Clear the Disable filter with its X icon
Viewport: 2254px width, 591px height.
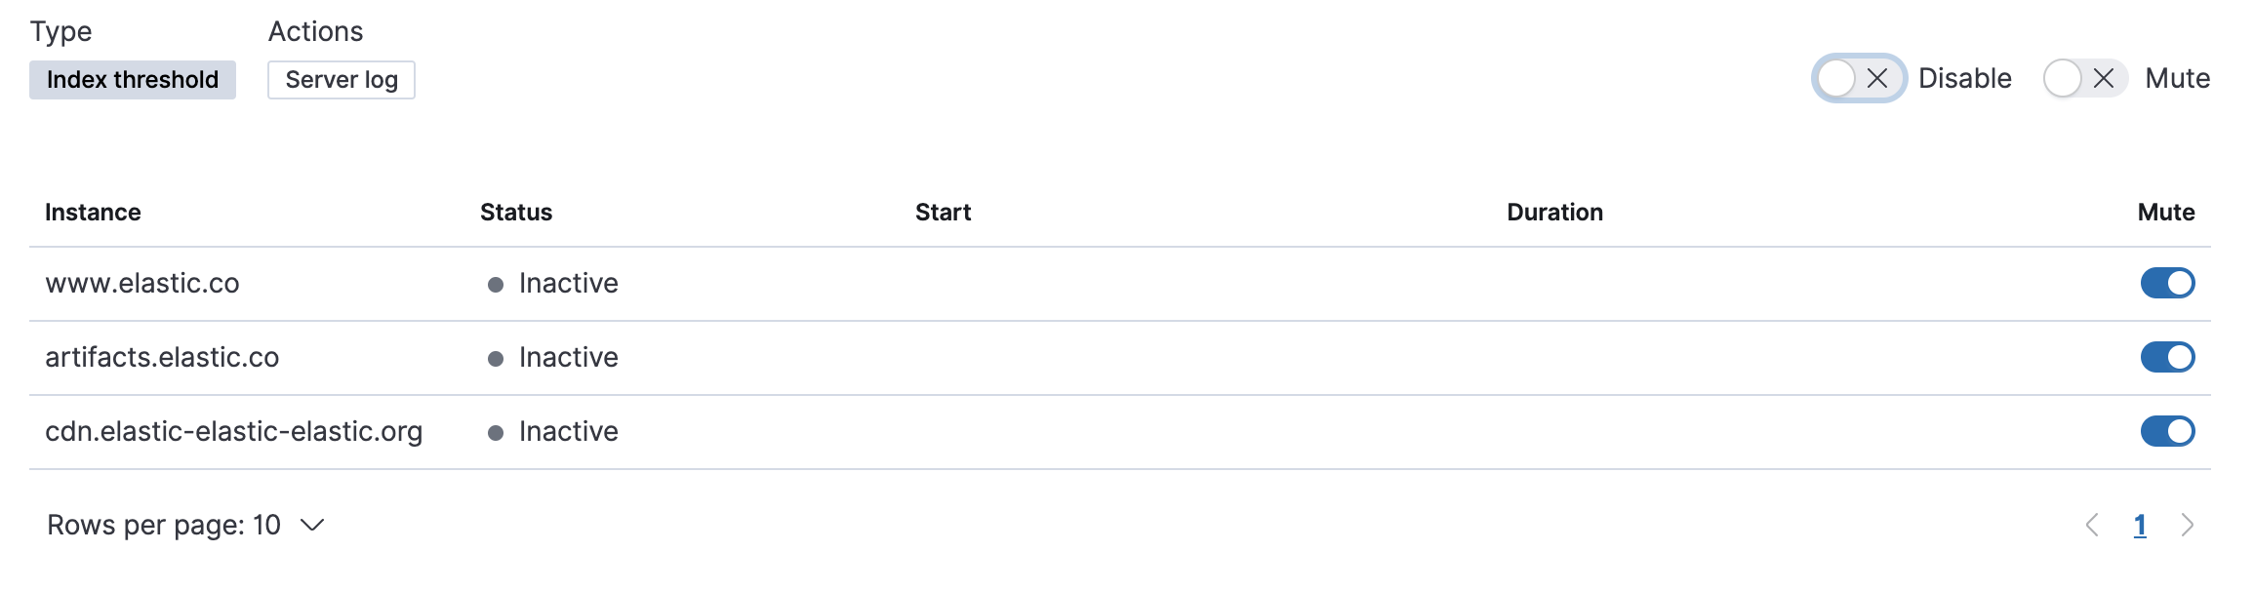(x=1875, y=79)
